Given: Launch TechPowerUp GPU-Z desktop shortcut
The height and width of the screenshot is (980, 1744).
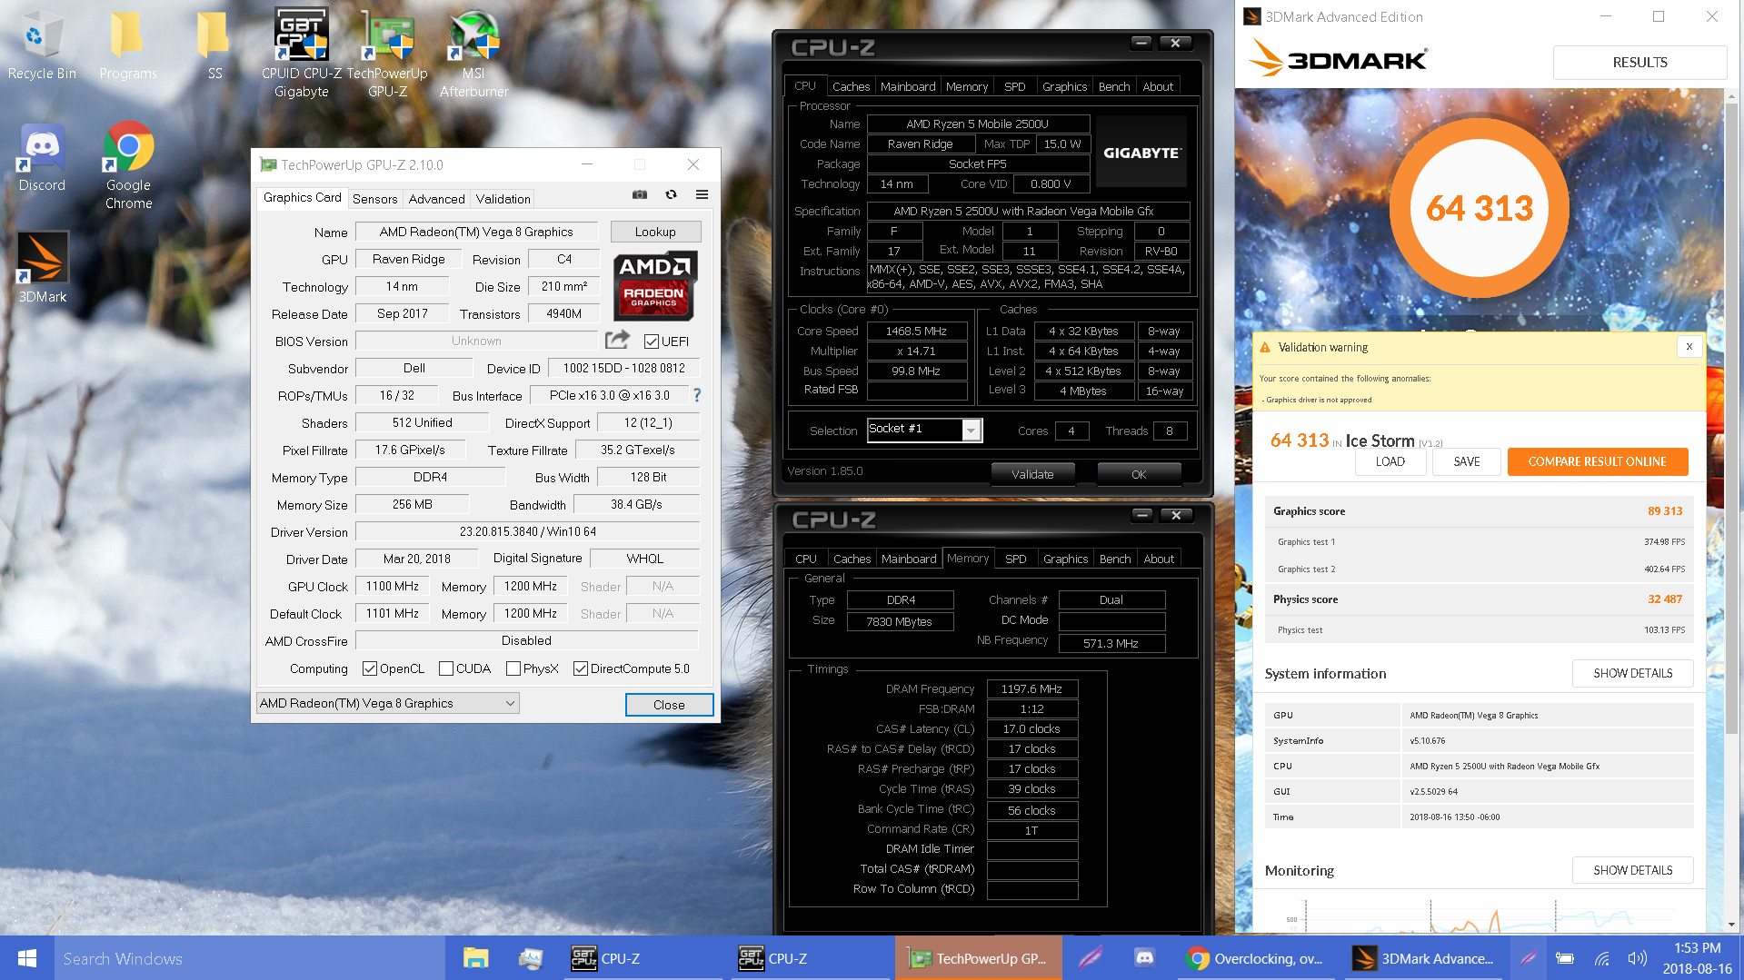Looking at the screenshot, I should point(388,53).
